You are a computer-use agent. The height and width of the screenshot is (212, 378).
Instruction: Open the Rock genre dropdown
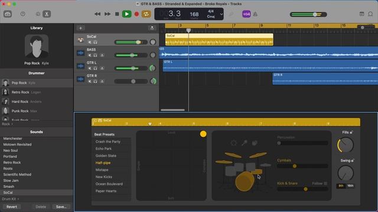7,124
